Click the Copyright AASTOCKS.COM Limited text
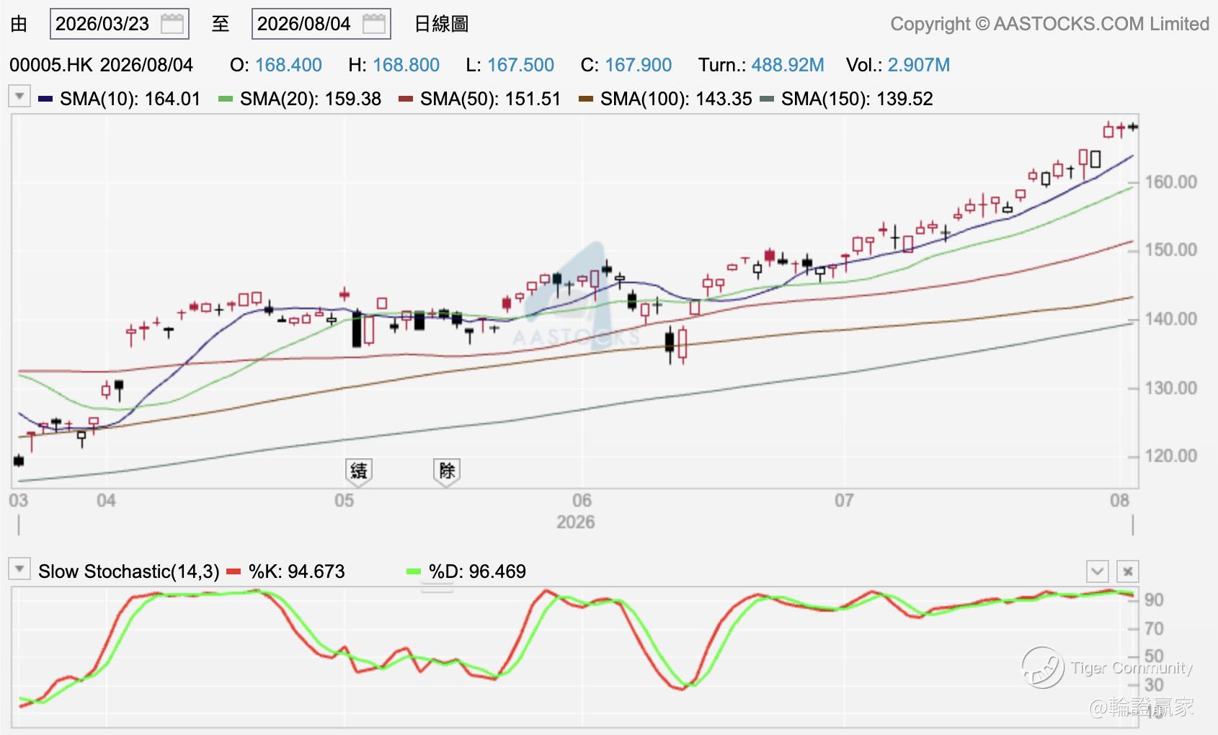 [x=1049, y=24]
